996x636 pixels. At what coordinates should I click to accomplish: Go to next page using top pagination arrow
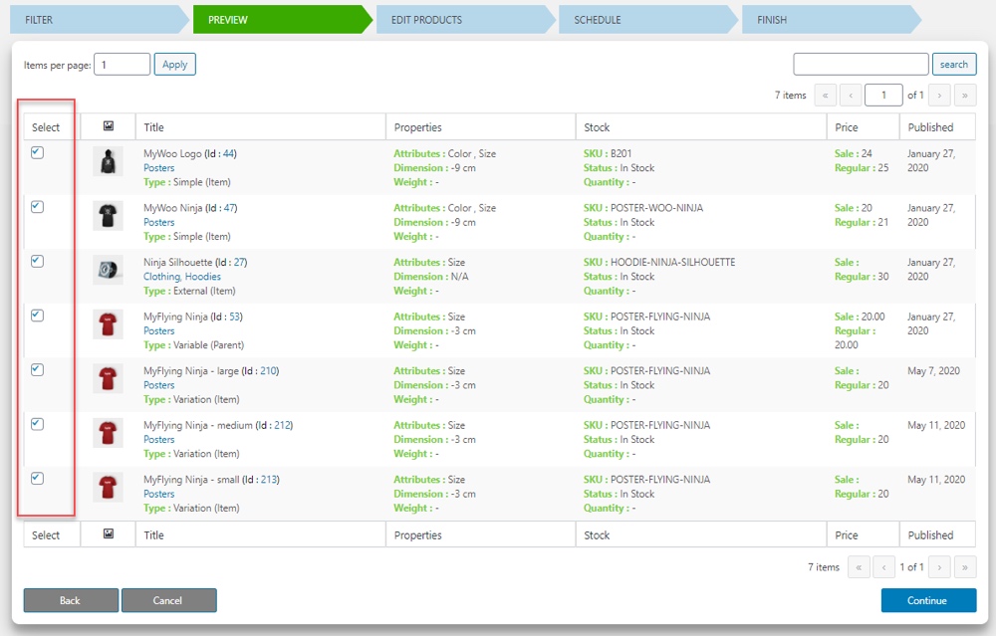click(939, 96)
